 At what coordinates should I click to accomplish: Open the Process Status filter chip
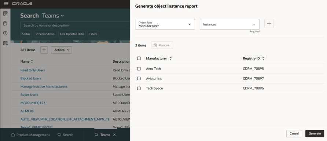click(x=45, y=34)
